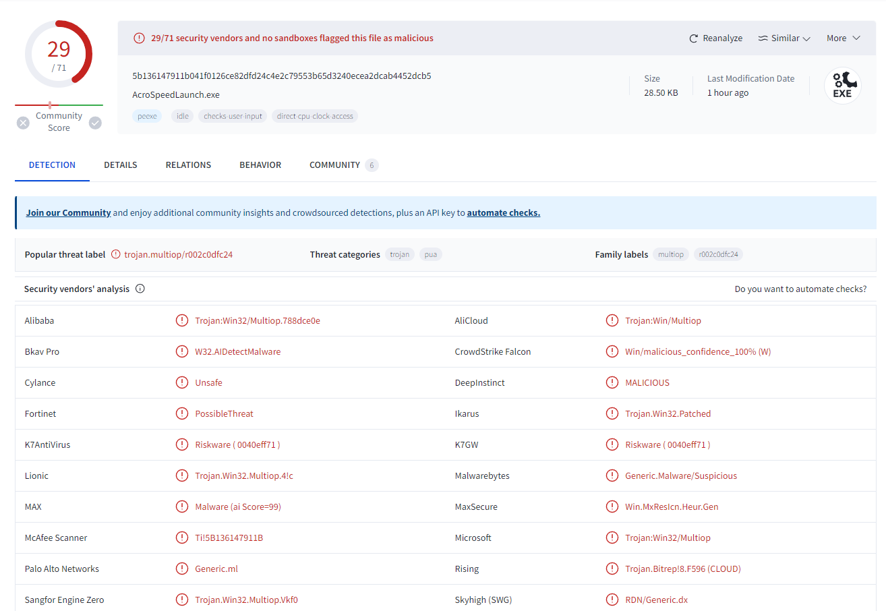Click the Bkav Pro detection alert icon
The height and width of the screenshot is (611, 886).
point(182,351)
